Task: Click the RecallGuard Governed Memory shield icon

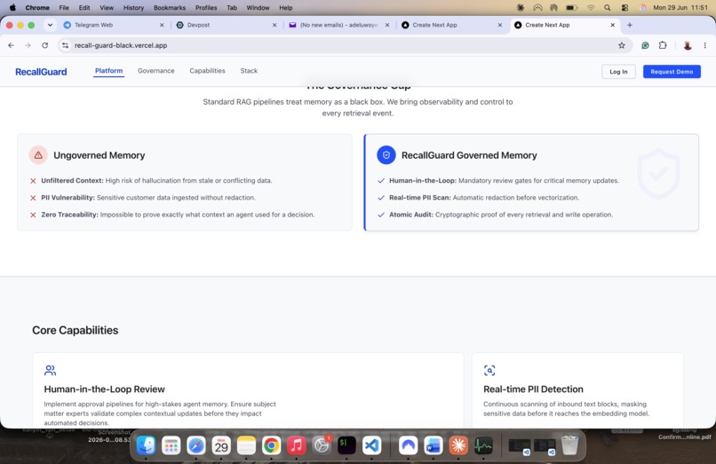Action: click(386, 155)
